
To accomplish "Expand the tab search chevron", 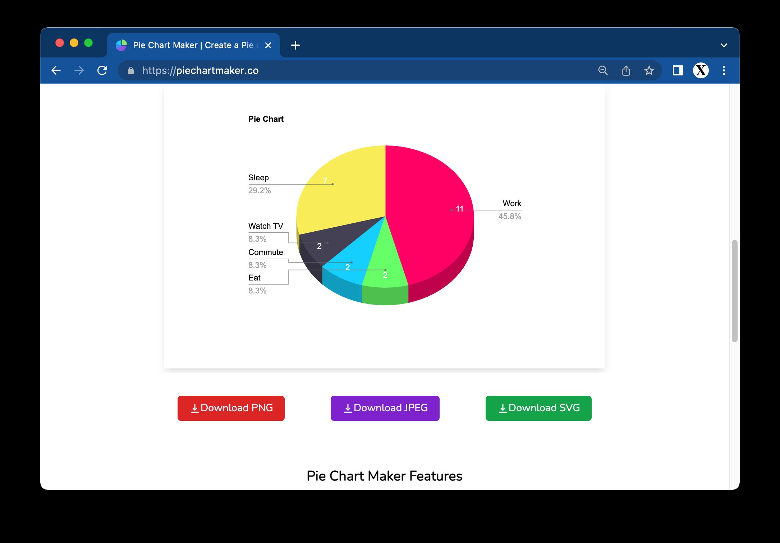I will click(x=724, y=46).
